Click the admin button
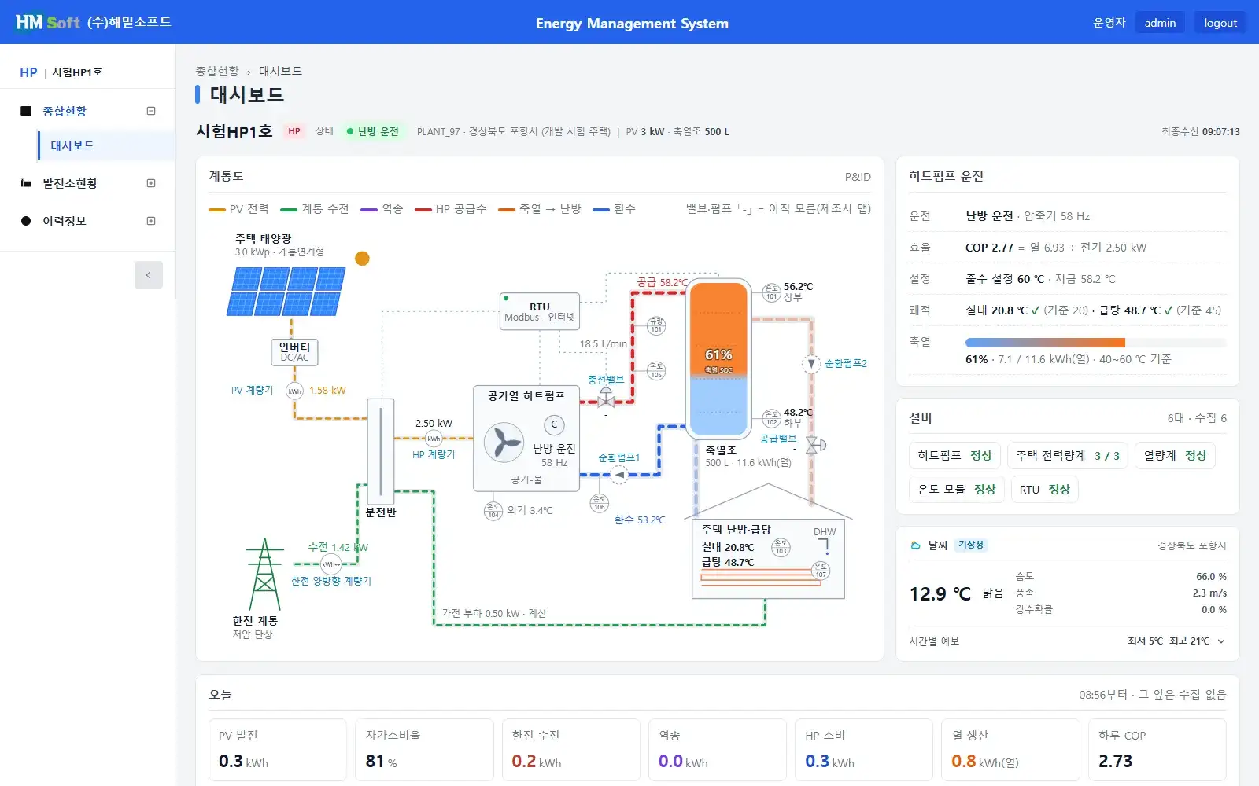The width and height of the screenshot is (1259, 786). click(1160, 23)
